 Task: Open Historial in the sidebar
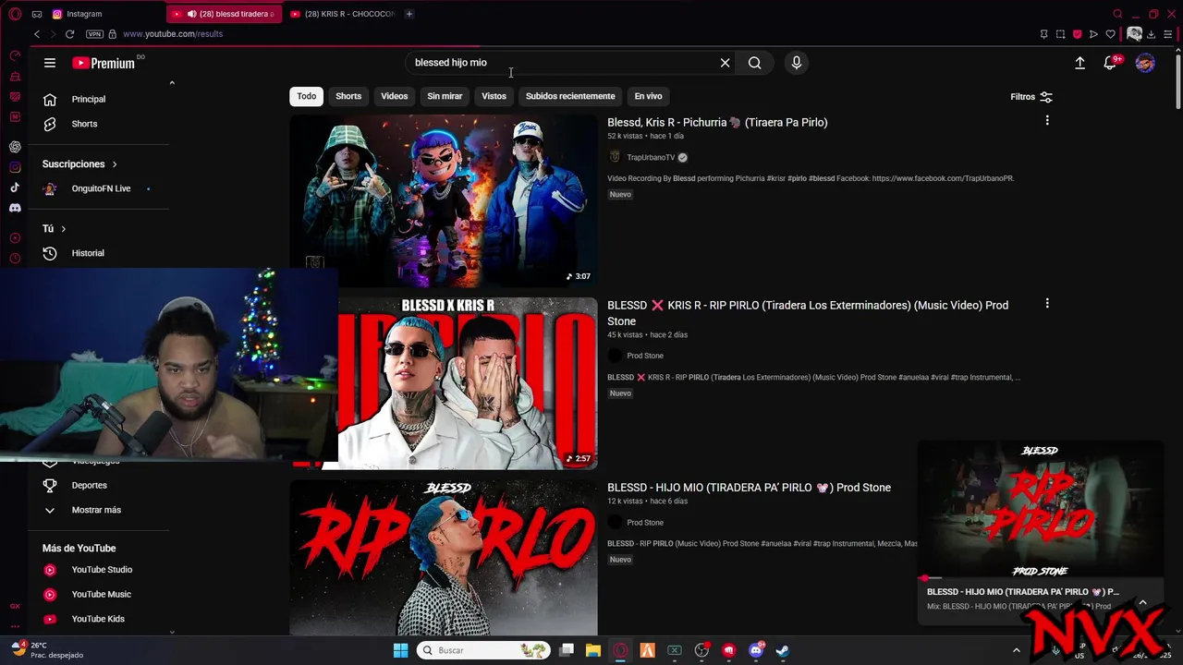pyautogui.click(x=88, y=253)
